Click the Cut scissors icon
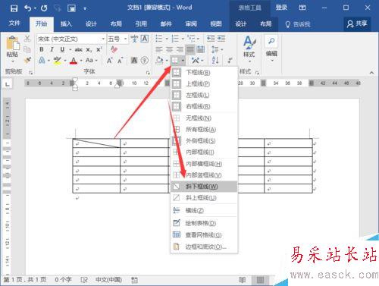The width and height of the screenshot is (379, 286). pos(27,39)
